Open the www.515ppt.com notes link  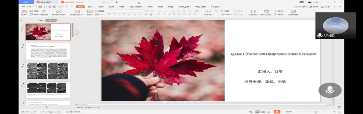88,107
